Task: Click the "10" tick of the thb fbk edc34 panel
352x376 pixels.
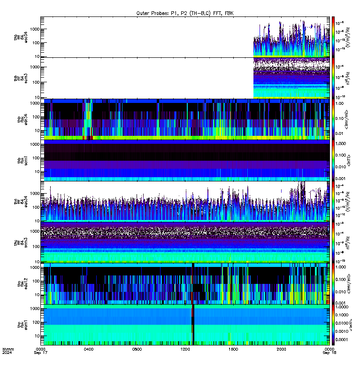Action: pyautogui.click(x=37, y=131)
